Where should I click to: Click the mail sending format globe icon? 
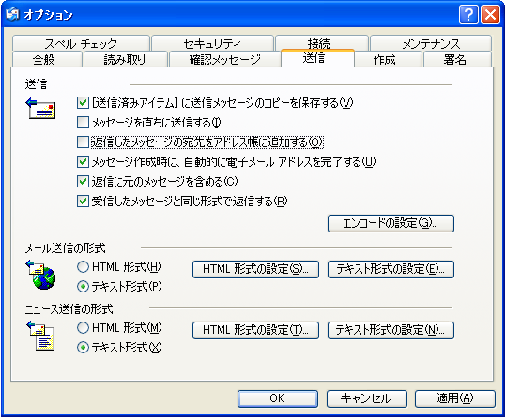coord(40,275)
